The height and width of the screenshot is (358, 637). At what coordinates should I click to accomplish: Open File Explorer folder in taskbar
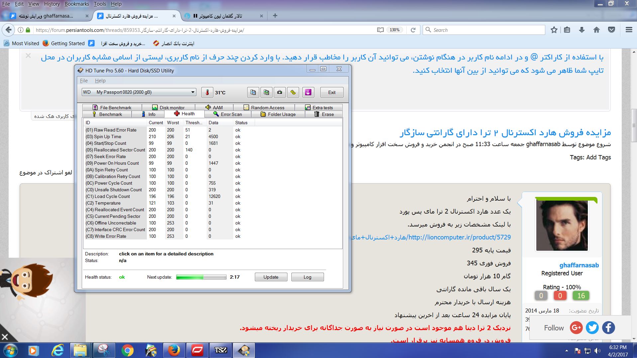coord(80,350)
